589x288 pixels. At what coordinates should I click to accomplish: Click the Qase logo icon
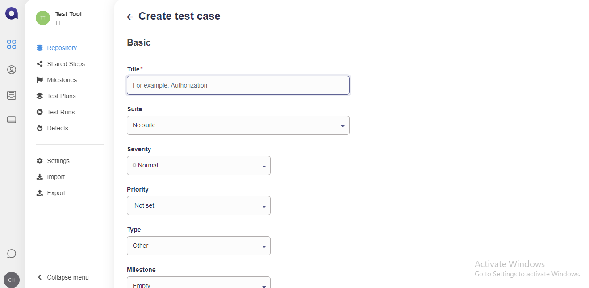(x=12, y=13)
